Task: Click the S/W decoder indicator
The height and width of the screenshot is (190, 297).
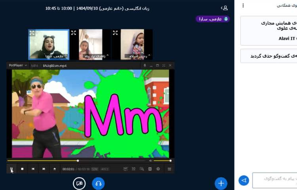Action: (x=95, y=169)
